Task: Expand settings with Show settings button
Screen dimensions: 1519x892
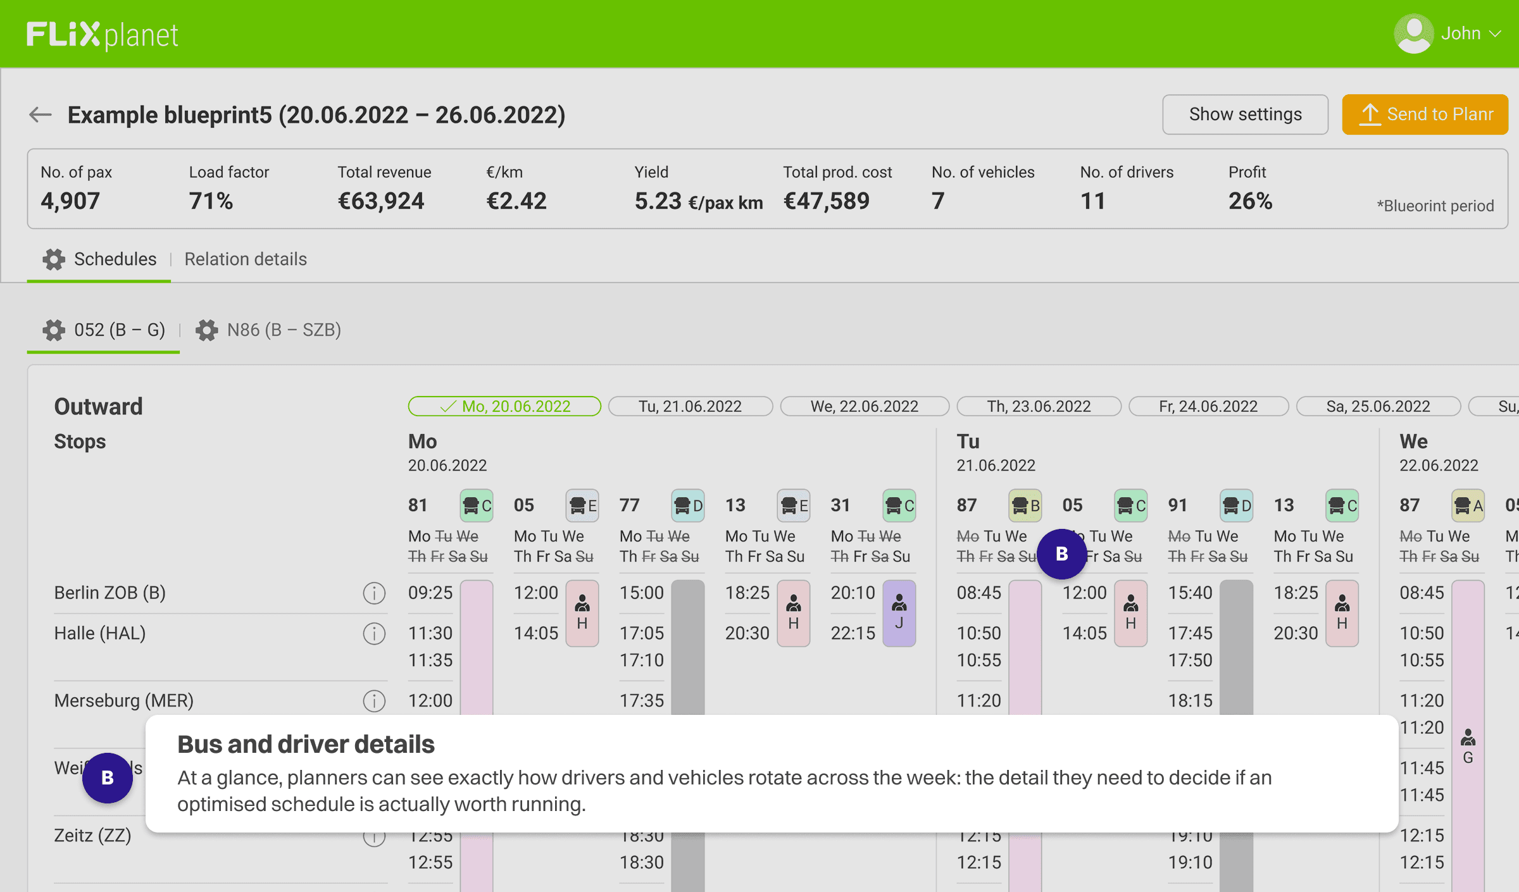Action: point(1245,115)
